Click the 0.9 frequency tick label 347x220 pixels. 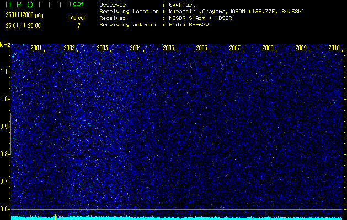tap(5, 127)
